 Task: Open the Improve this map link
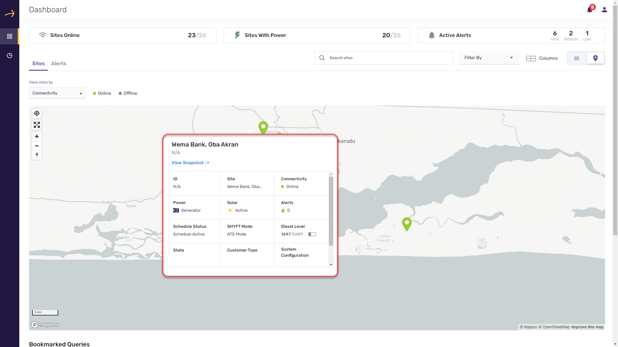(587, 327)
